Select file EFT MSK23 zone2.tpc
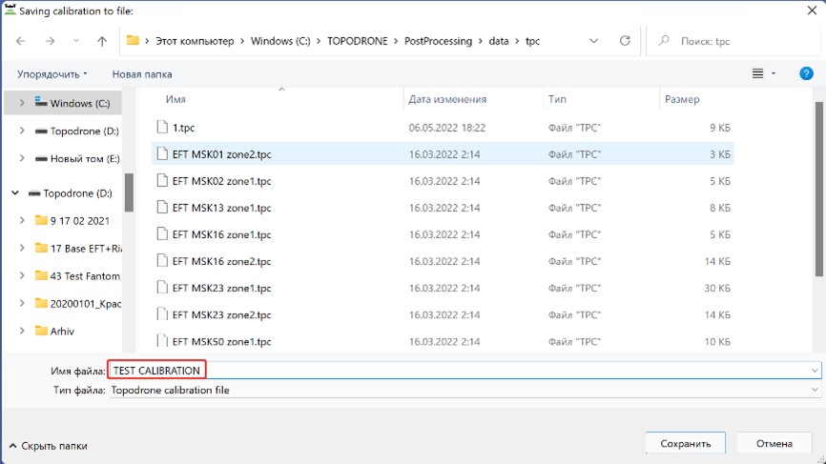Viewport: 826px width, 464px height. pos(443,315)
